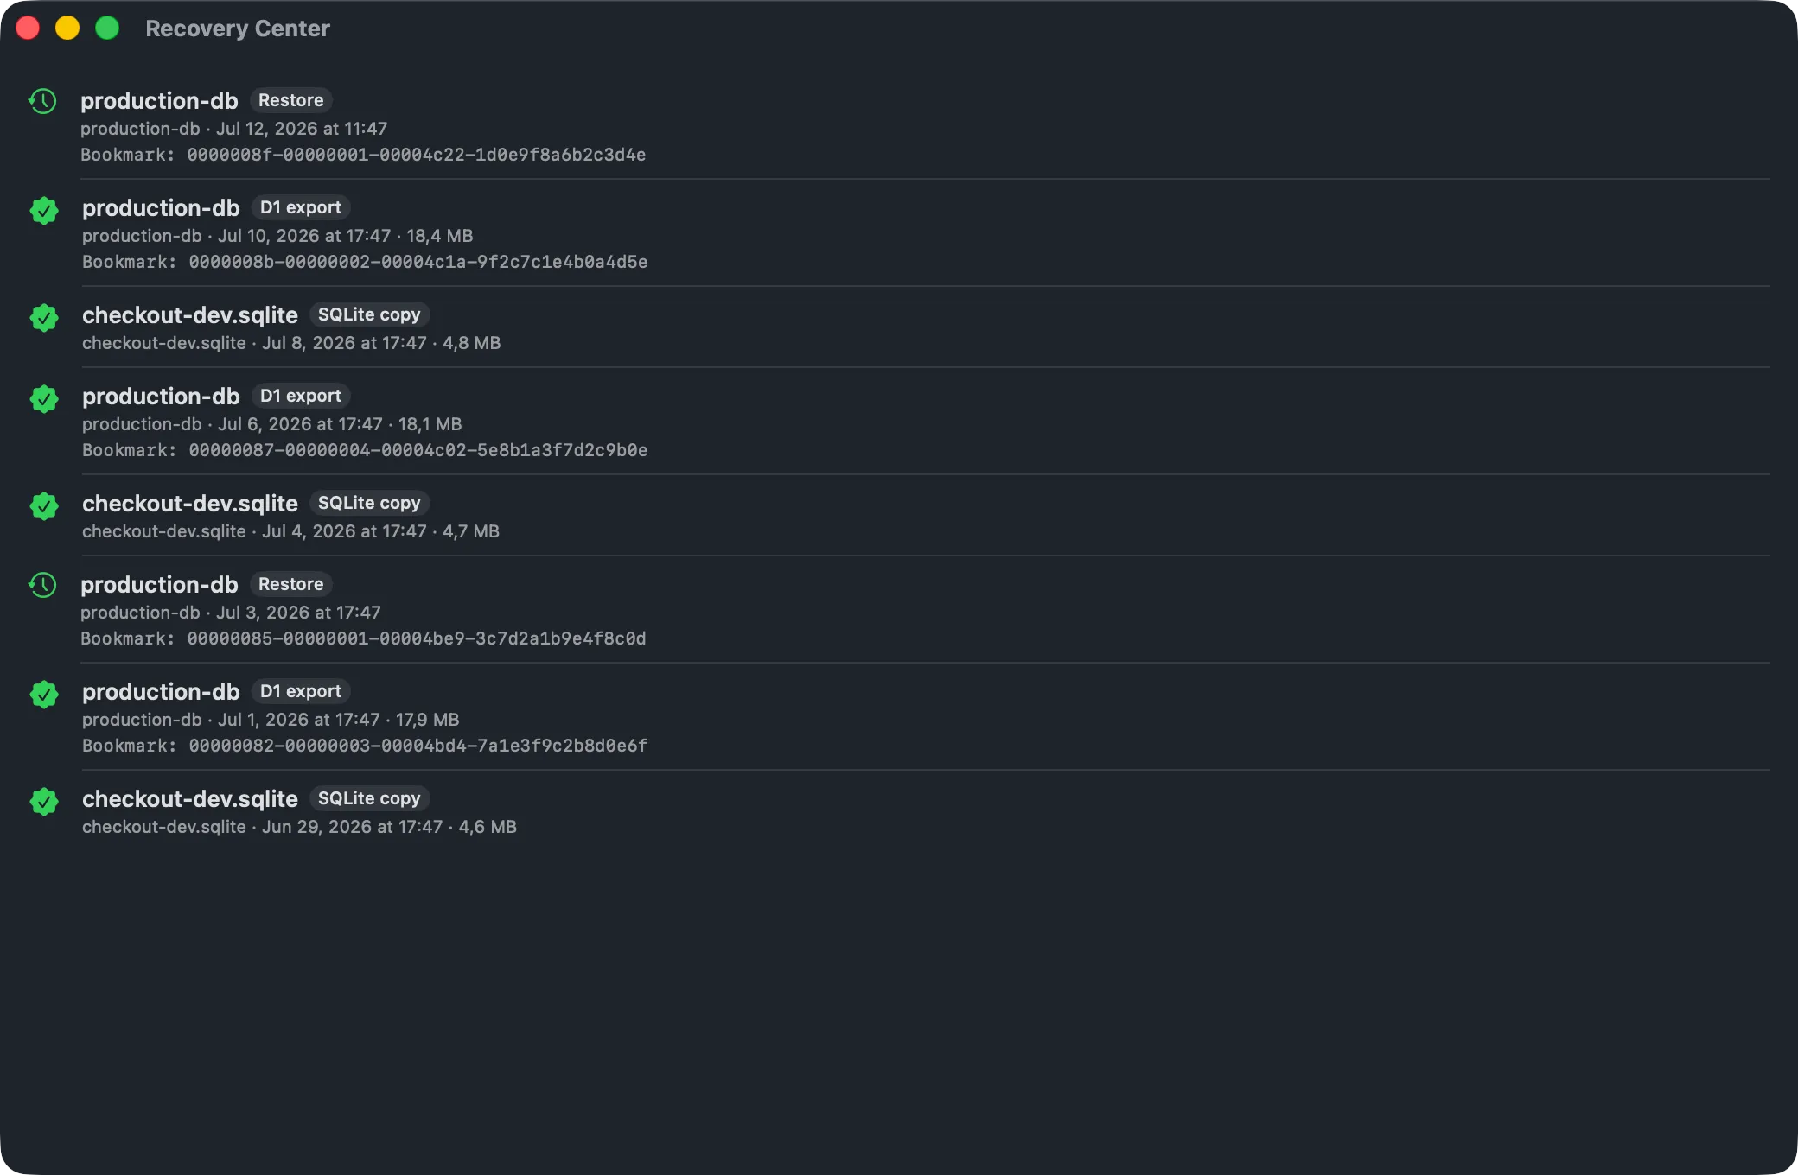The width and height of the screenshot is (1798, 1175).
Task: Click the checkmark seal for Jul 4 SQLite copy
Action: pos(44,505)
